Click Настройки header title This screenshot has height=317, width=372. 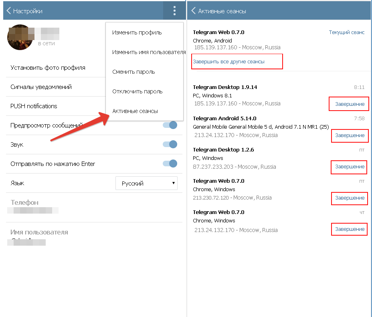point(28,11)
